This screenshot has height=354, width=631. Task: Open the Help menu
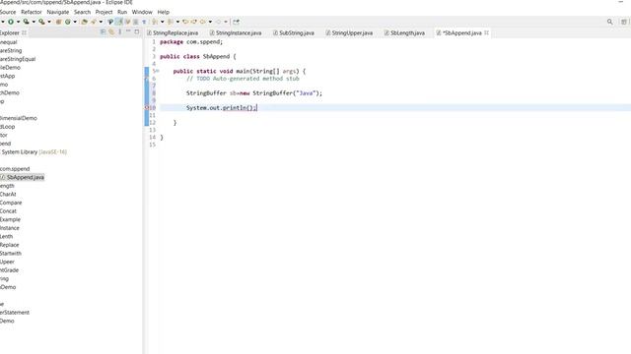click(x=163, y=12)
